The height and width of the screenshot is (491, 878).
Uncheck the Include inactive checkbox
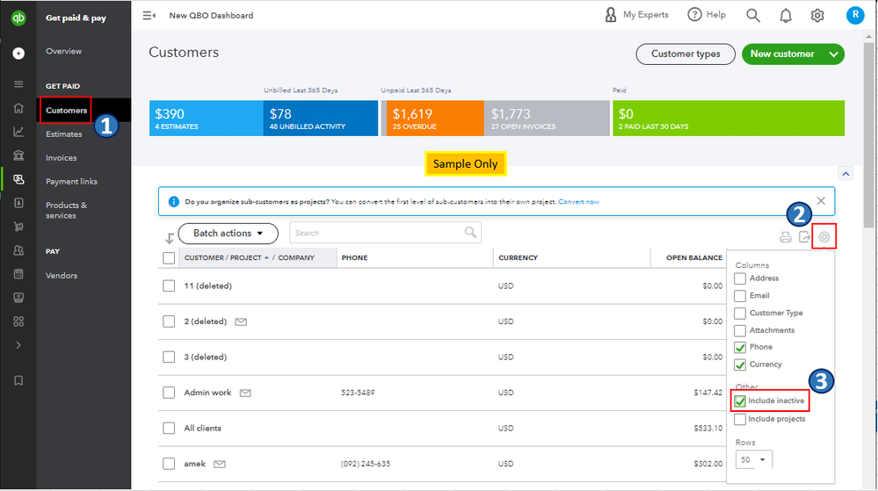740,401
